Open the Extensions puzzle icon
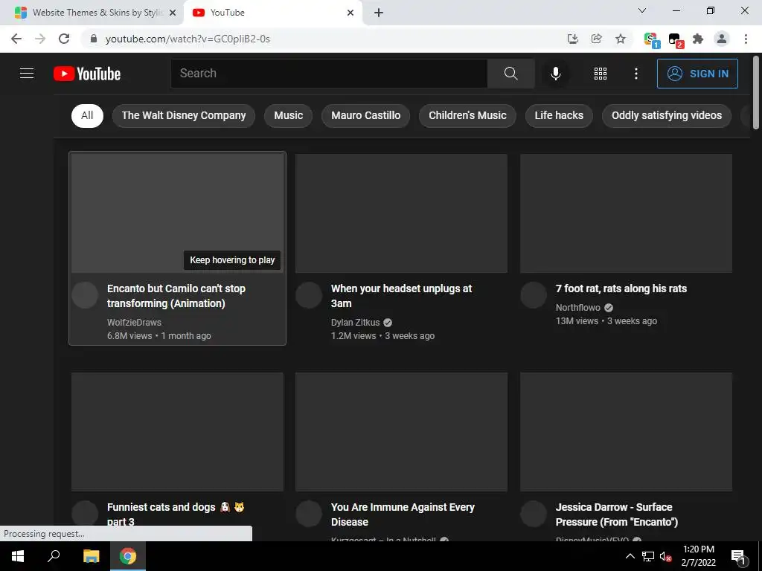This screenshot has height=571, width=762. tap(698, 39)
